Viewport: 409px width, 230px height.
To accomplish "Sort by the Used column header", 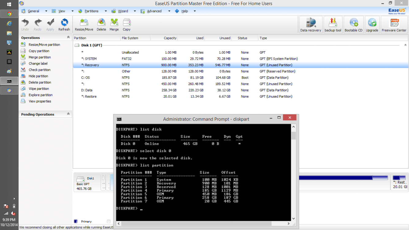I will point(191,38).
